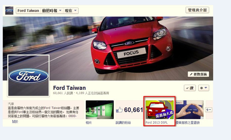Open the 相片 photos thumbnail
The width and height of the screenshot is (231, 140).
[100, 110]
